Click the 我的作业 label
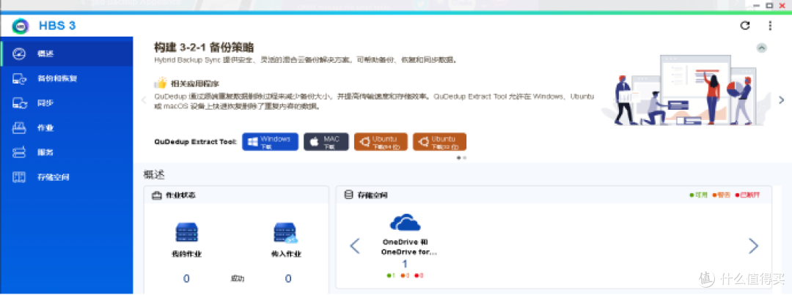Screen dimensions: 792x295 coord(186,254)
